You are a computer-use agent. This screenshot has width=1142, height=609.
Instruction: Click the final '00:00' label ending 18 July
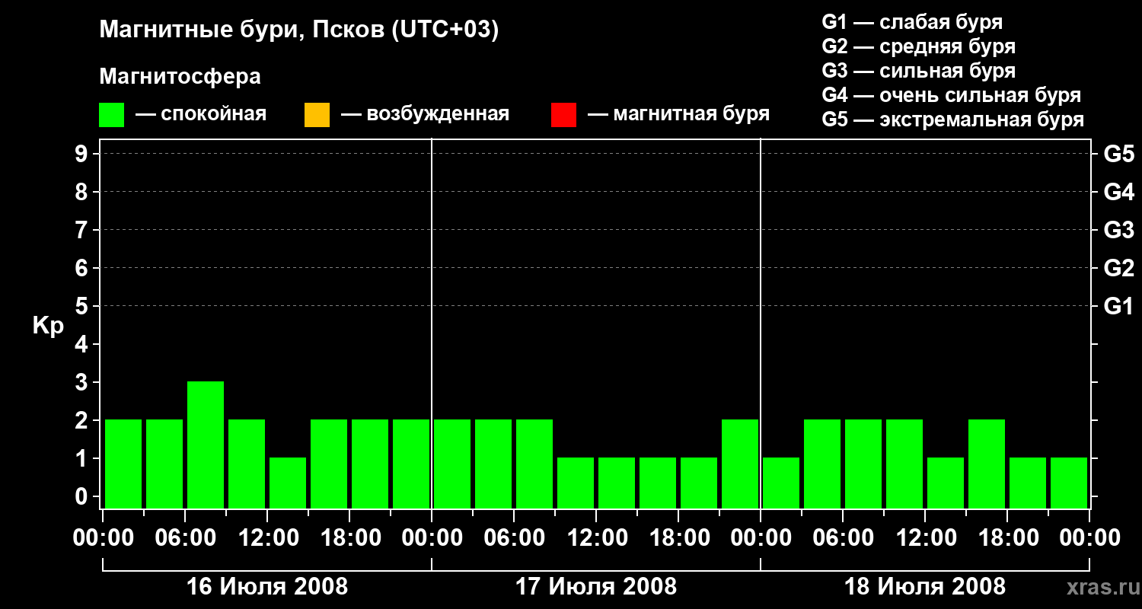[1089, 538]
